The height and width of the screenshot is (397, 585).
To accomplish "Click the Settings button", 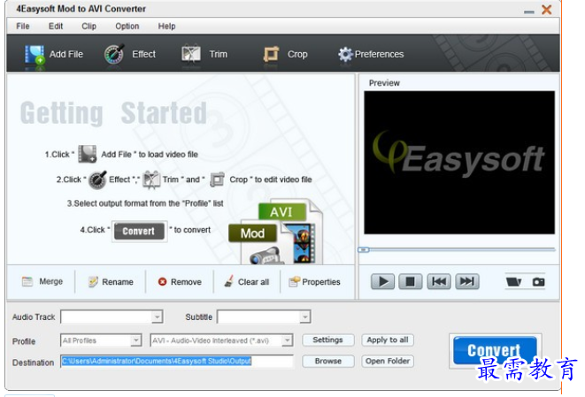I will [328, 340].
